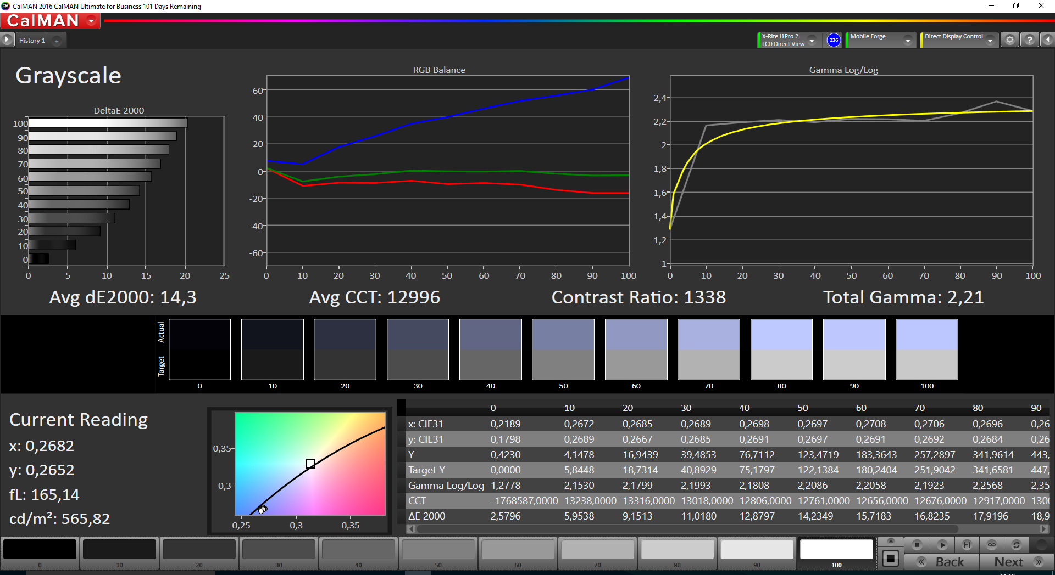Click the cd/m² 565,82 current reading
This screenshot has height=575, width=1055.
[59, 518]
